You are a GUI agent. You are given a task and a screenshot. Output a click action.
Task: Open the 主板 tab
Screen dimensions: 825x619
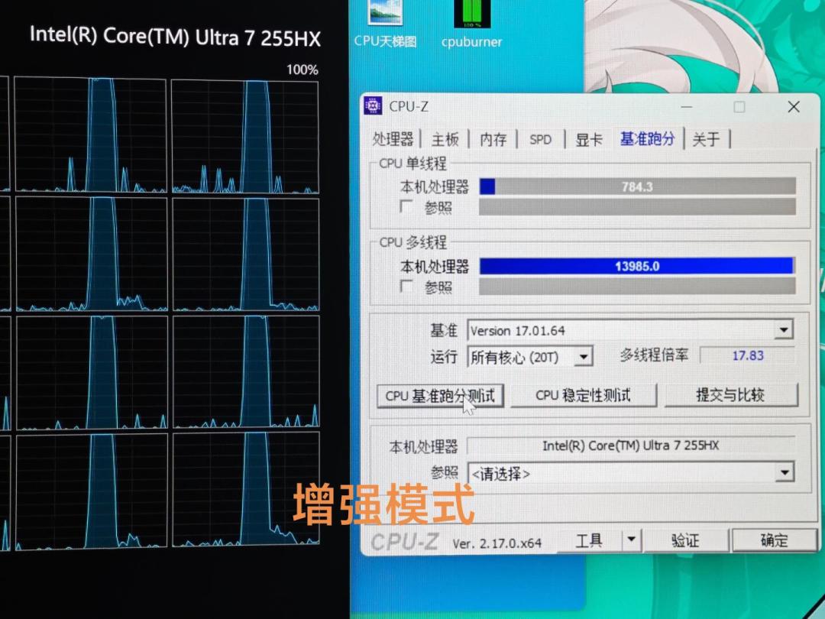tap(445, 140)
